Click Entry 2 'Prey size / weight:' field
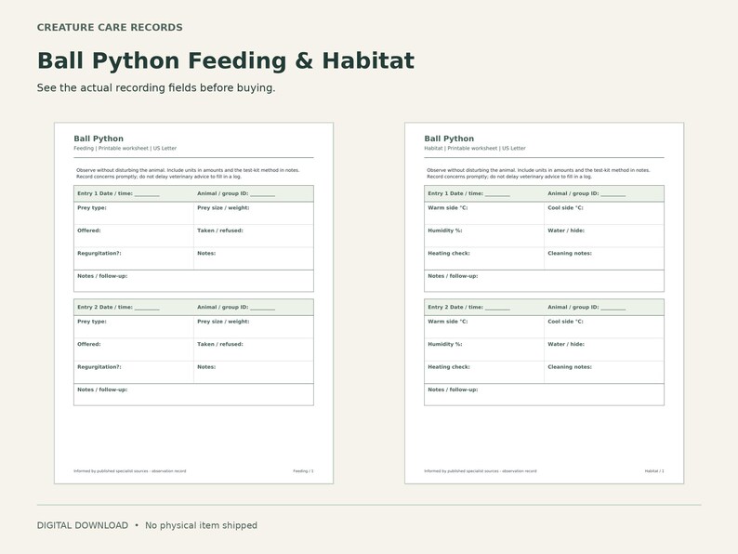738x554 pixels. 254,327
